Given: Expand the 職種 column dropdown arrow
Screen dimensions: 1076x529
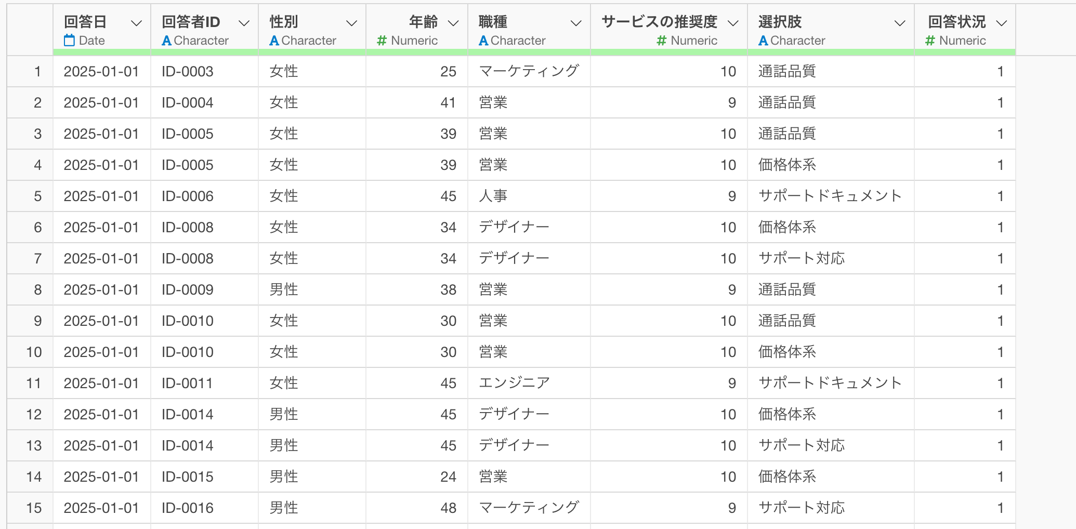Looking at the screenshot, I should pyautogui.click(x=576, y=23).
